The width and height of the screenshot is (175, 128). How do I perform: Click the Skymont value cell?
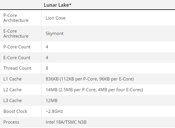coord(55,34)
